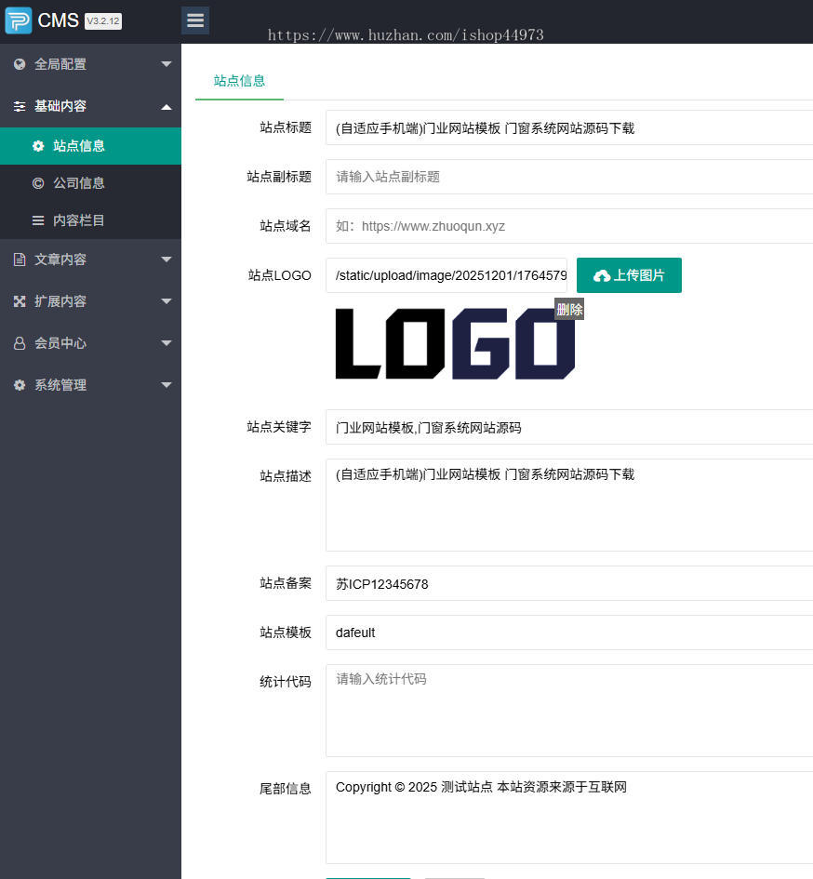Collapse the 基础内容 menu section

coord(167,105)
